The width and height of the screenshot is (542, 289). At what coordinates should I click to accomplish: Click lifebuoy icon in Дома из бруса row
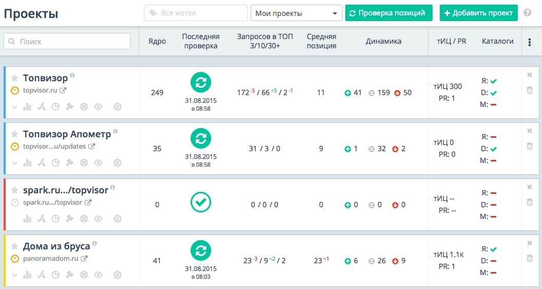[x=84, y=275]
